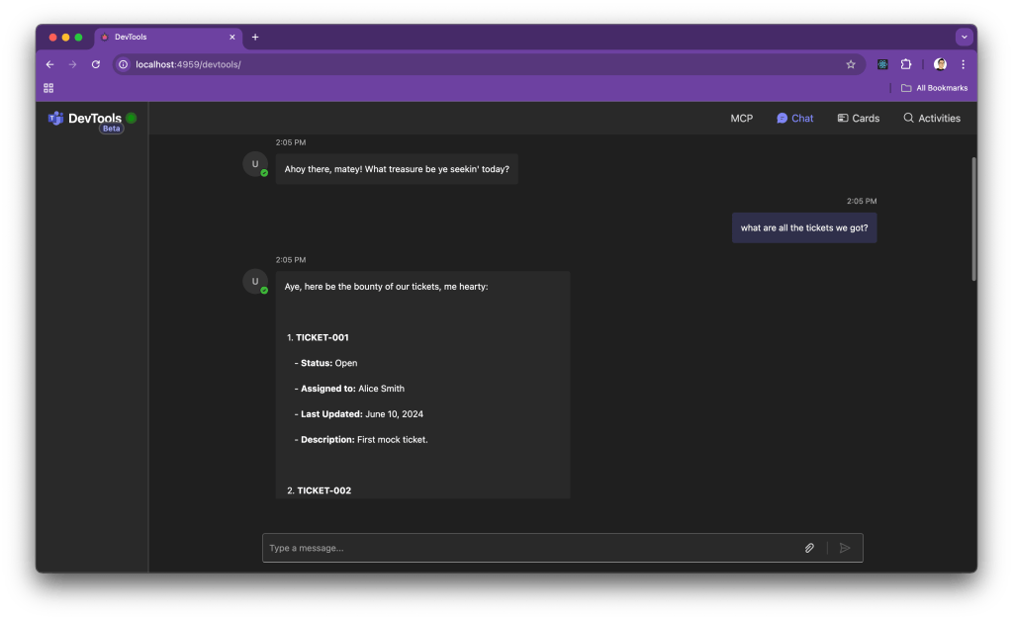This screenshot has height=620, width=1013.
Task: Go to the Activities tab
Action: [x=931, y=118]
